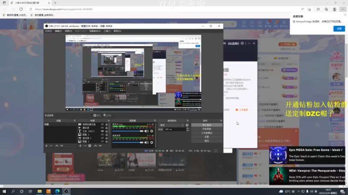This screenshot has height=195, width=348.
Task: Pop out the Audio Mixer dock panel
Action: click(155, 121)
